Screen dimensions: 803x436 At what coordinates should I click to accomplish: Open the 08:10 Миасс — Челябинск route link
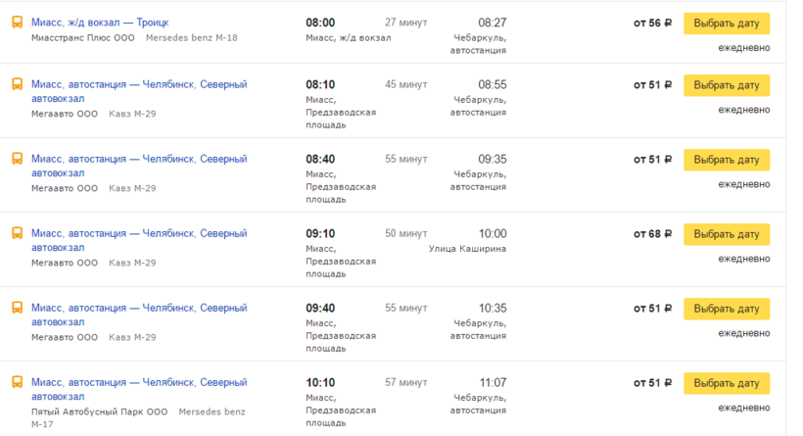click(138, 84)
